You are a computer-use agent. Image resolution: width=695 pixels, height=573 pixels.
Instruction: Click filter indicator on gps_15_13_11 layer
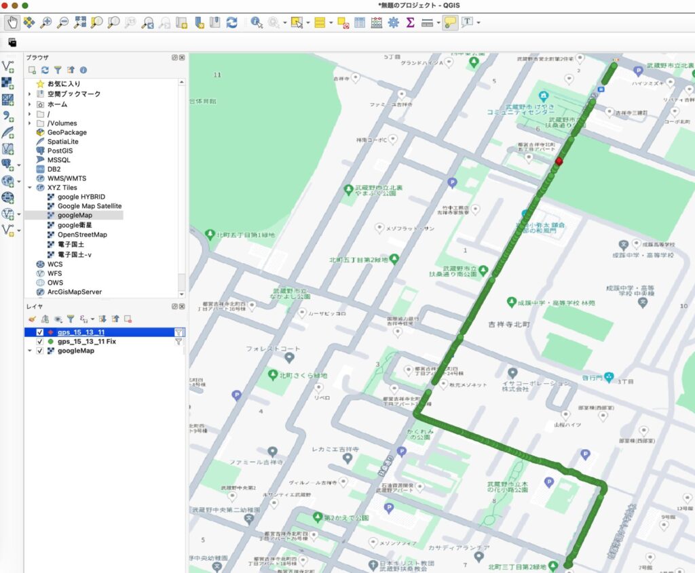pos(179,332)
